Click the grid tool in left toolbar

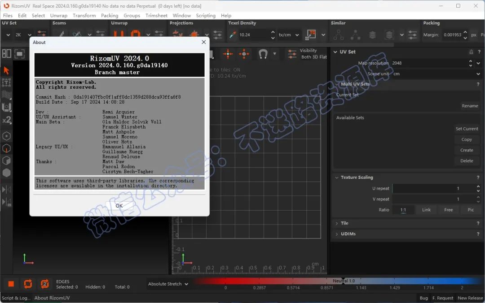click(6, 95)
